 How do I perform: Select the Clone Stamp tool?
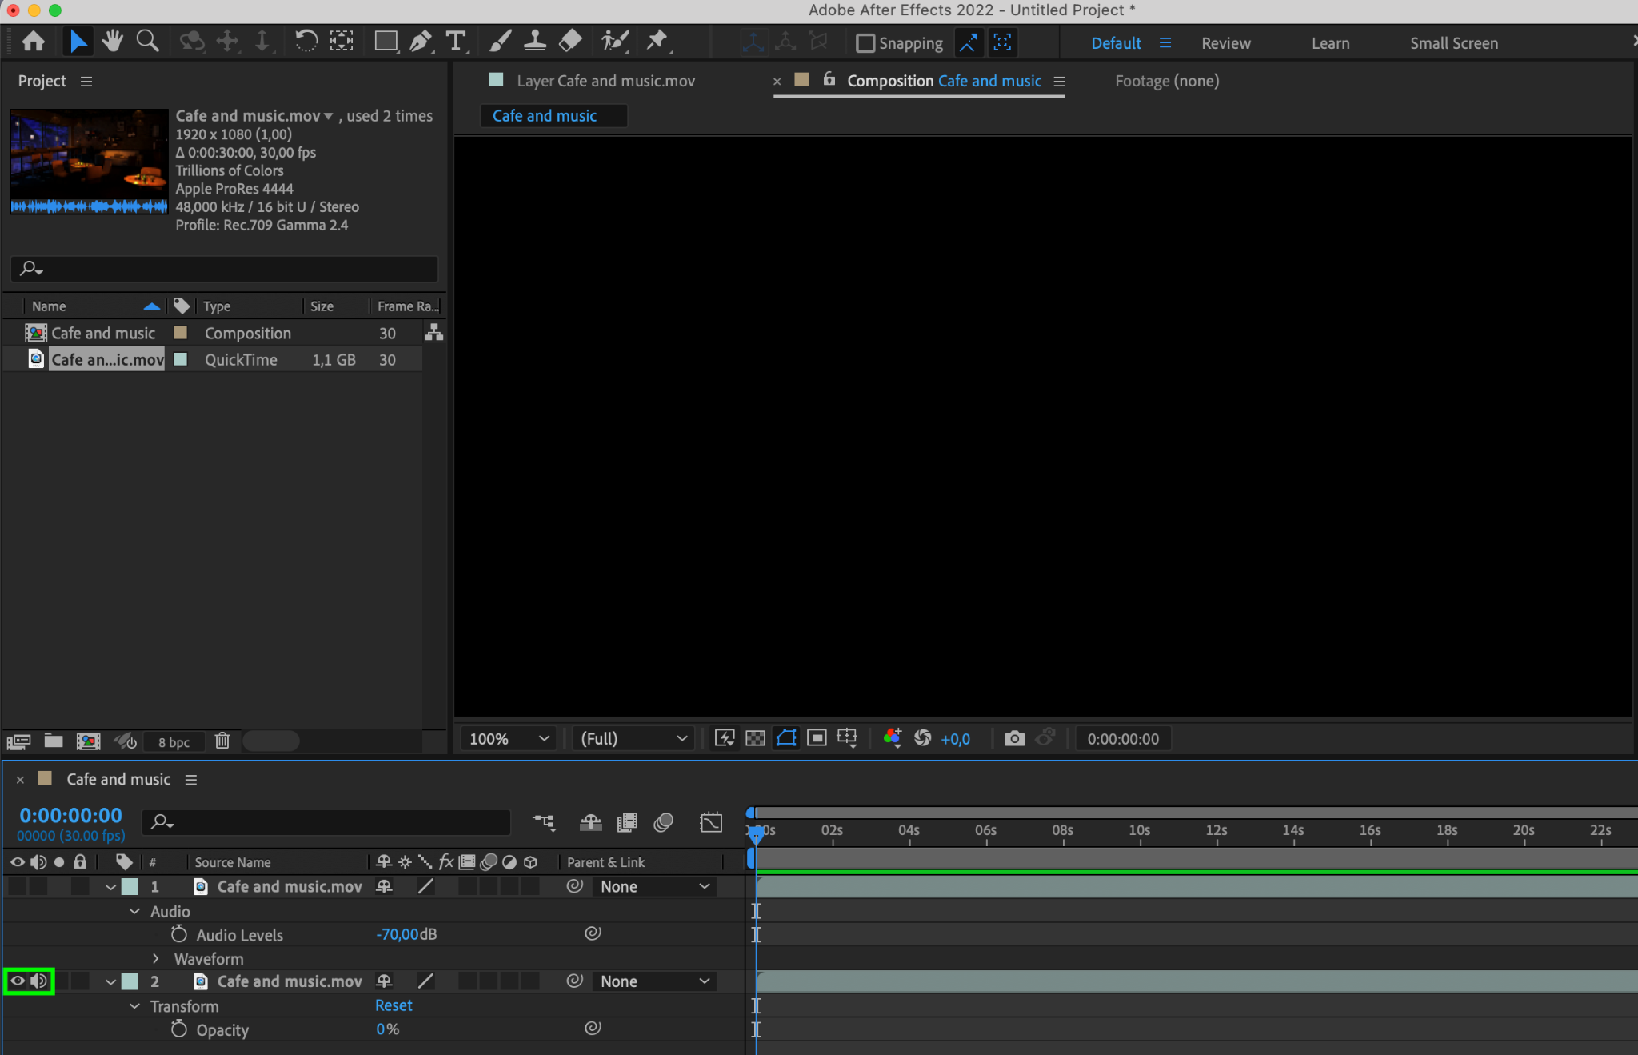click(x=535, y=41)
